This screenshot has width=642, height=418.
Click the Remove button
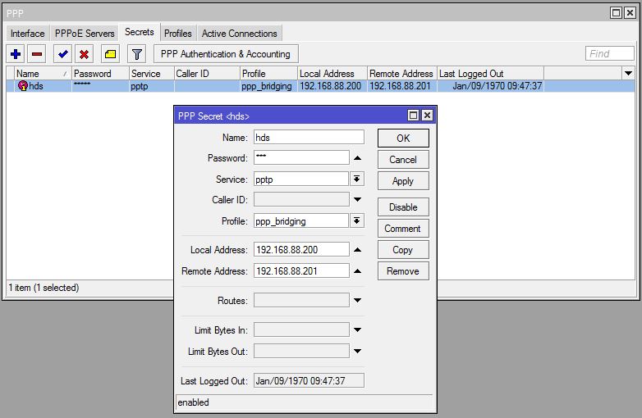coord(403,271)
